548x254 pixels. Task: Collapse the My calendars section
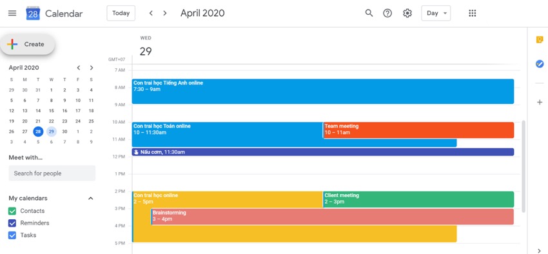click(90, 199)
